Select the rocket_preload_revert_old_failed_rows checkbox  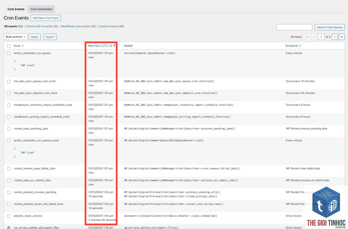(9, 204)
